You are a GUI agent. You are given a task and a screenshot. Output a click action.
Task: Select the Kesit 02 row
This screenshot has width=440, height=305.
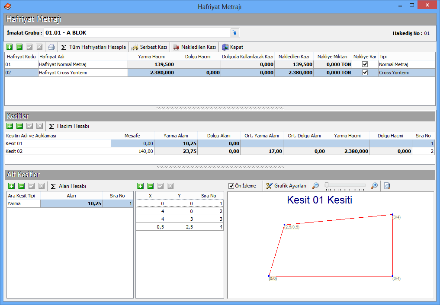pyautogui.click(x=58, y=151)
